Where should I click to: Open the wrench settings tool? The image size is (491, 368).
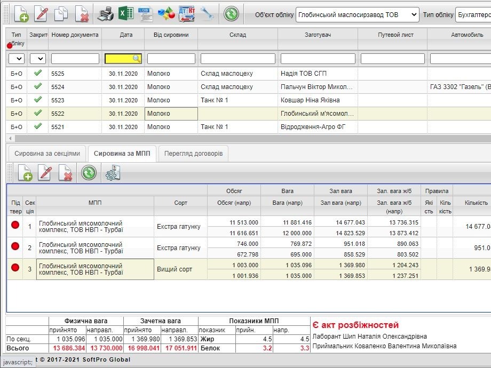coord(207,14)
